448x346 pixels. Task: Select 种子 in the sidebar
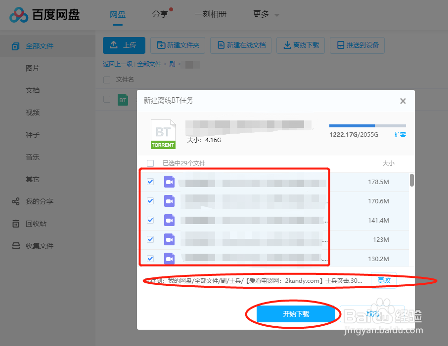(33, 135)
